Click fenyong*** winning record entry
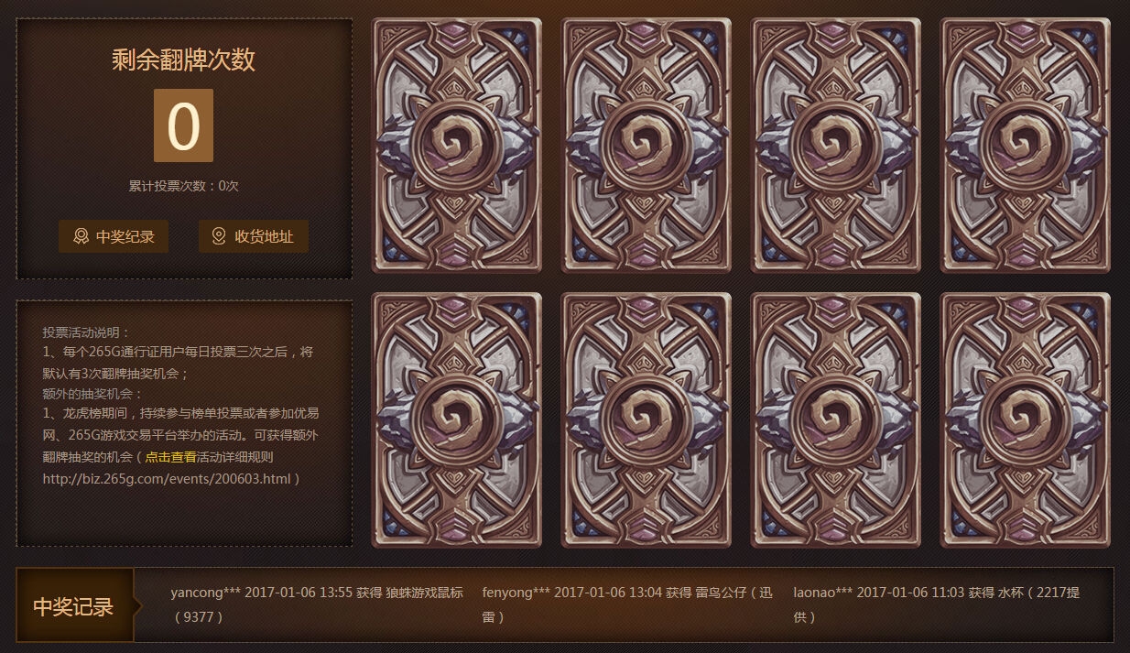 click(628, 604)
